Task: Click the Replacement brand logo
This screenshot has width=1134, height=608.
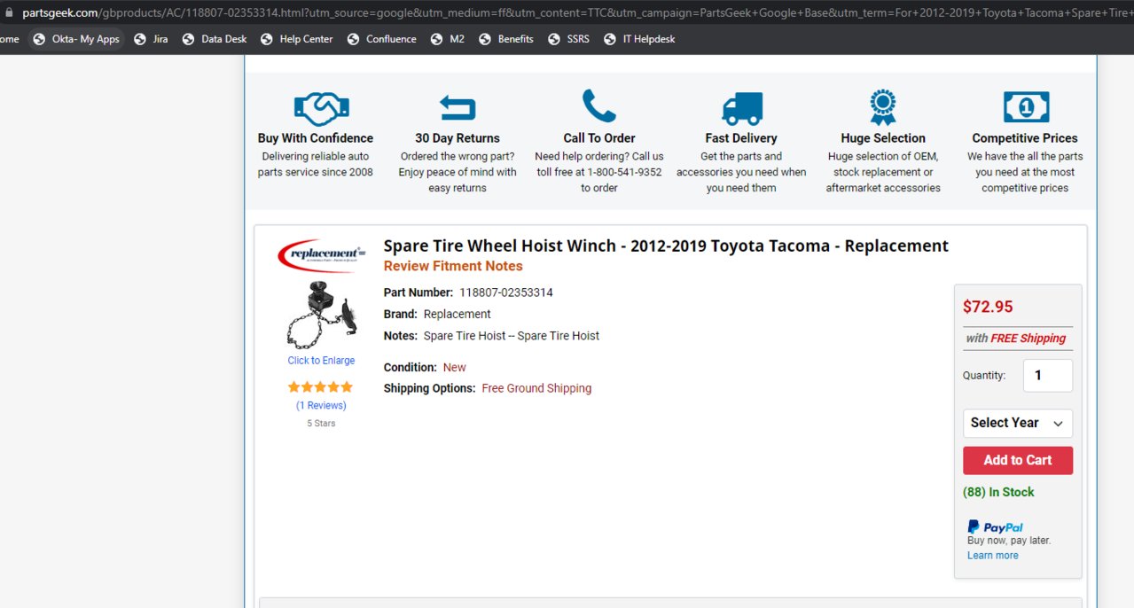Action: (x=321, y=255)
